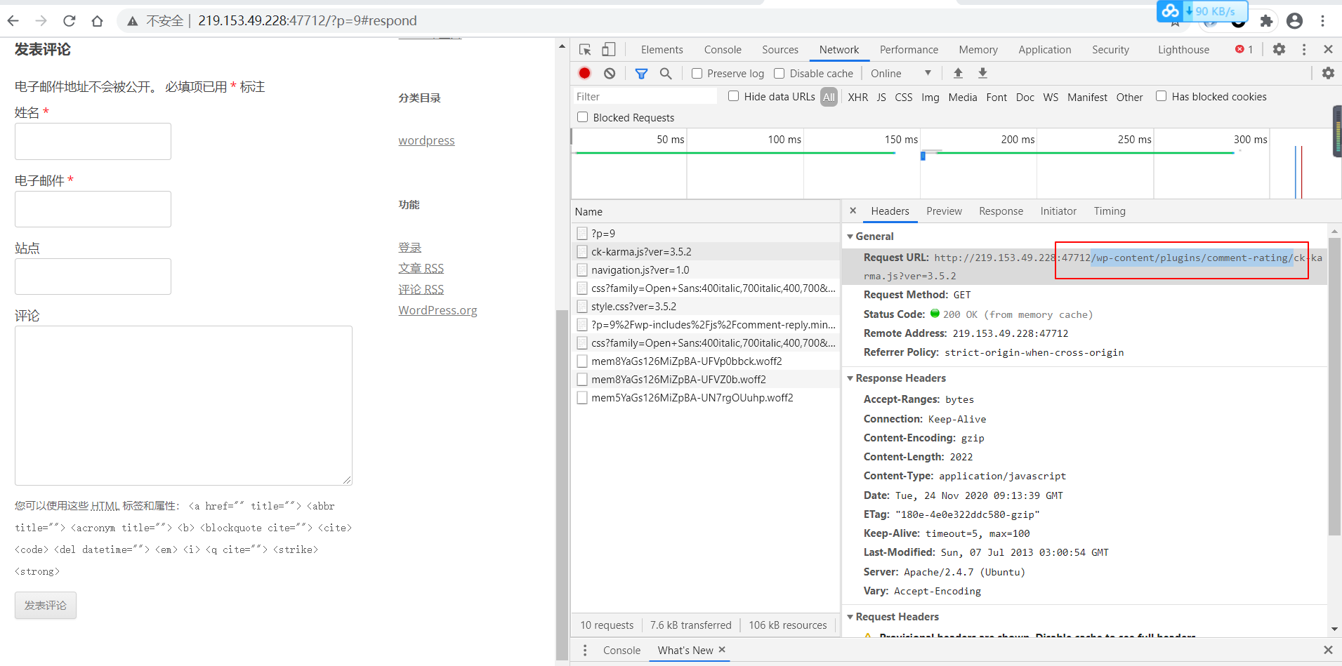
Task: Open the Online throttling dropdown
Action: (x=902, y=73)
